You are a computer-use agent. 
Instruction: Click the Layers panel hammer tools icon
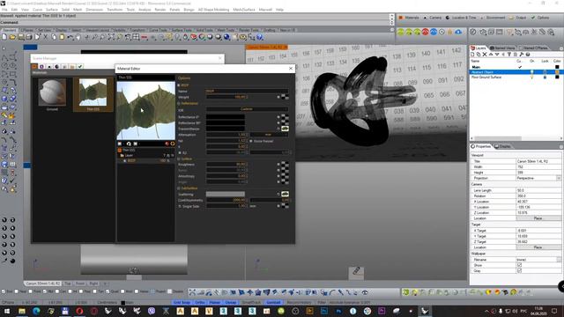[521, 55]
